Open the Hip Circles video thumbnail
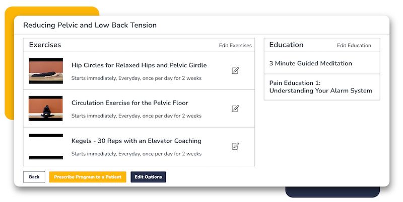The width and height of the screenshot is (403, 202). tap(46, 71)
